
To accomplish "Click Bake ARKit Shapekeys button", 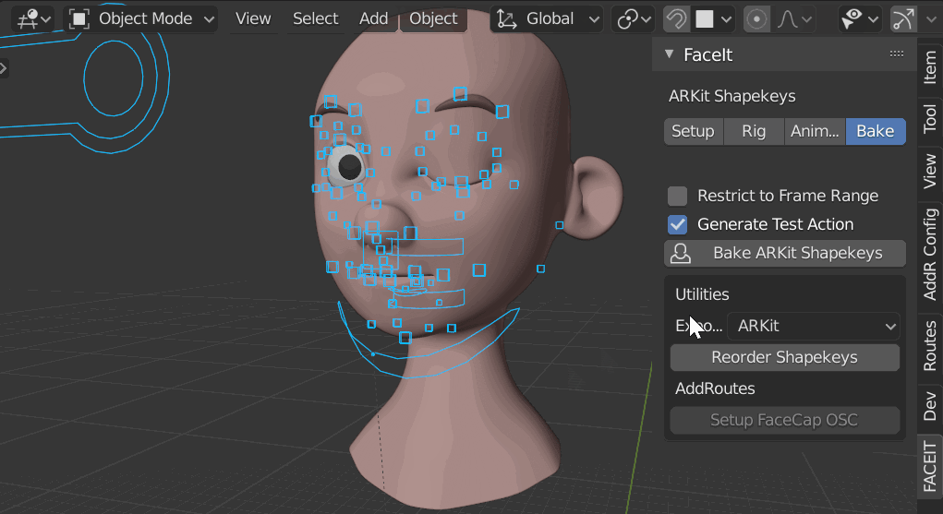I will pyautogui.click(x=785, y=253).
